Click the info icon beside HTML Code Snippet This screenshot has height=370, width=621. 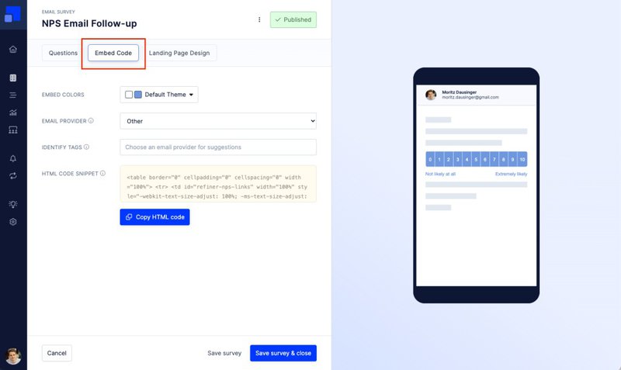click(x=102, y=173)
